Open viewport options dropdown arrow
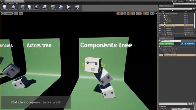196x110 pixels. point(2,13)
